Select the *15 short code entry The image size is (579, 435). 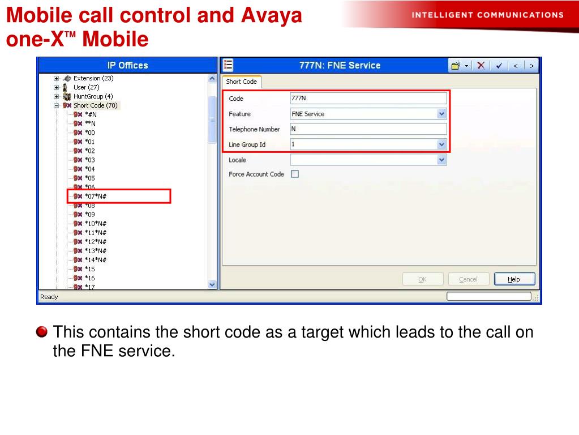[90, 269]
